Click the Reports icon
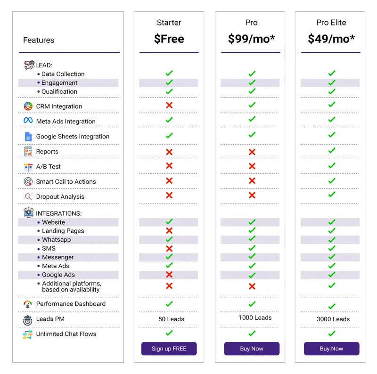 [x=28, y=152]
